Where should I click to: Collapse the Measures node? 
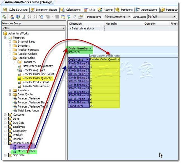[5, 38]
